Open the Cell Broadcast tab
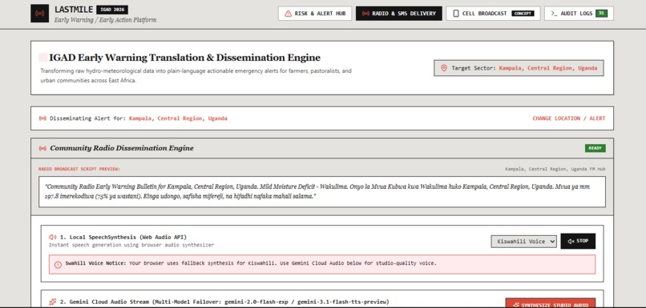646x308 pixels. click(493, 13)
